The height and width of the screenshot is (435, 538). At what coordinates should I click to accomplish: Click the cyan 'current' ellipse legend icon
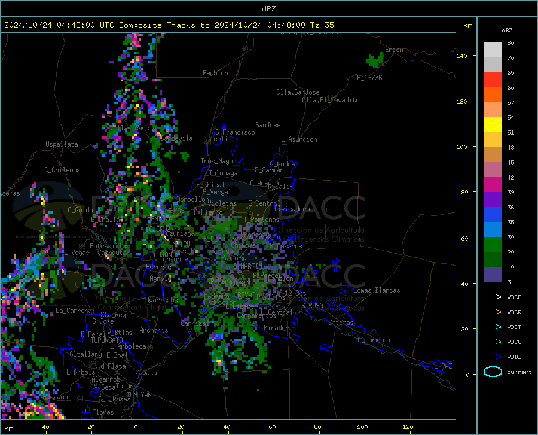tap(493, 372)
